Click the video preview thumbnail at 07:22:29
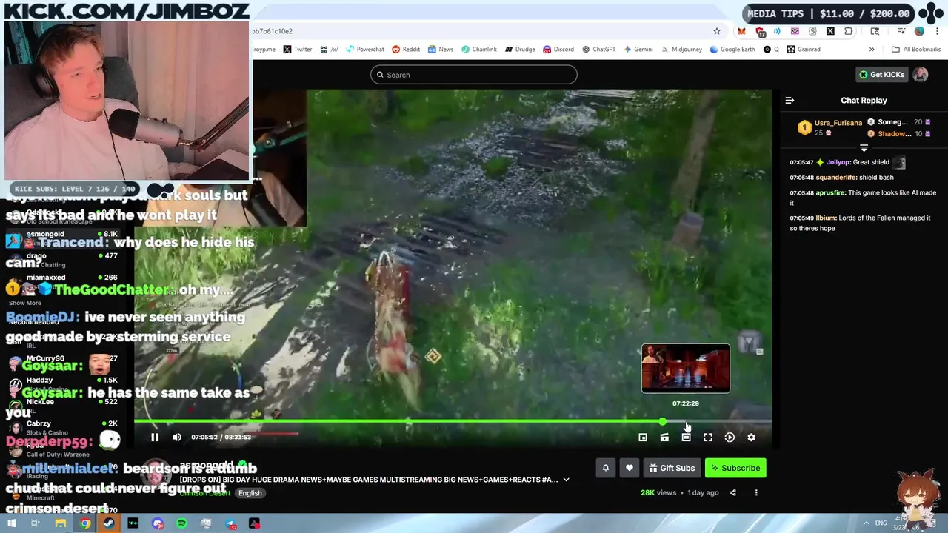 click(685, 368)
